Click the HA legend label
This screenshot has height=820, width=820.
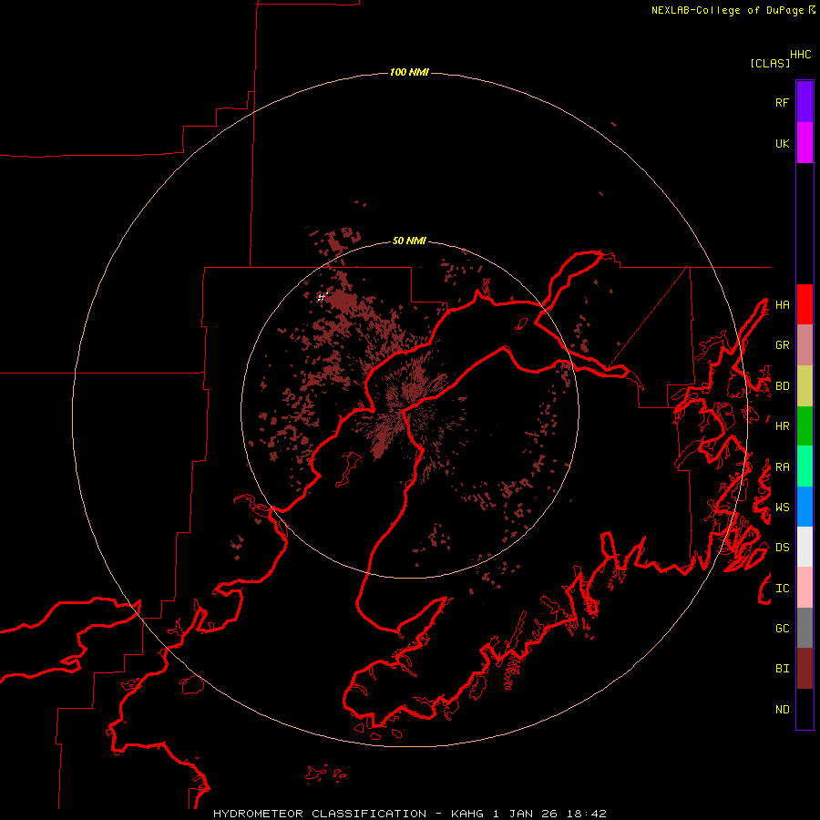(x=782, y=304)
